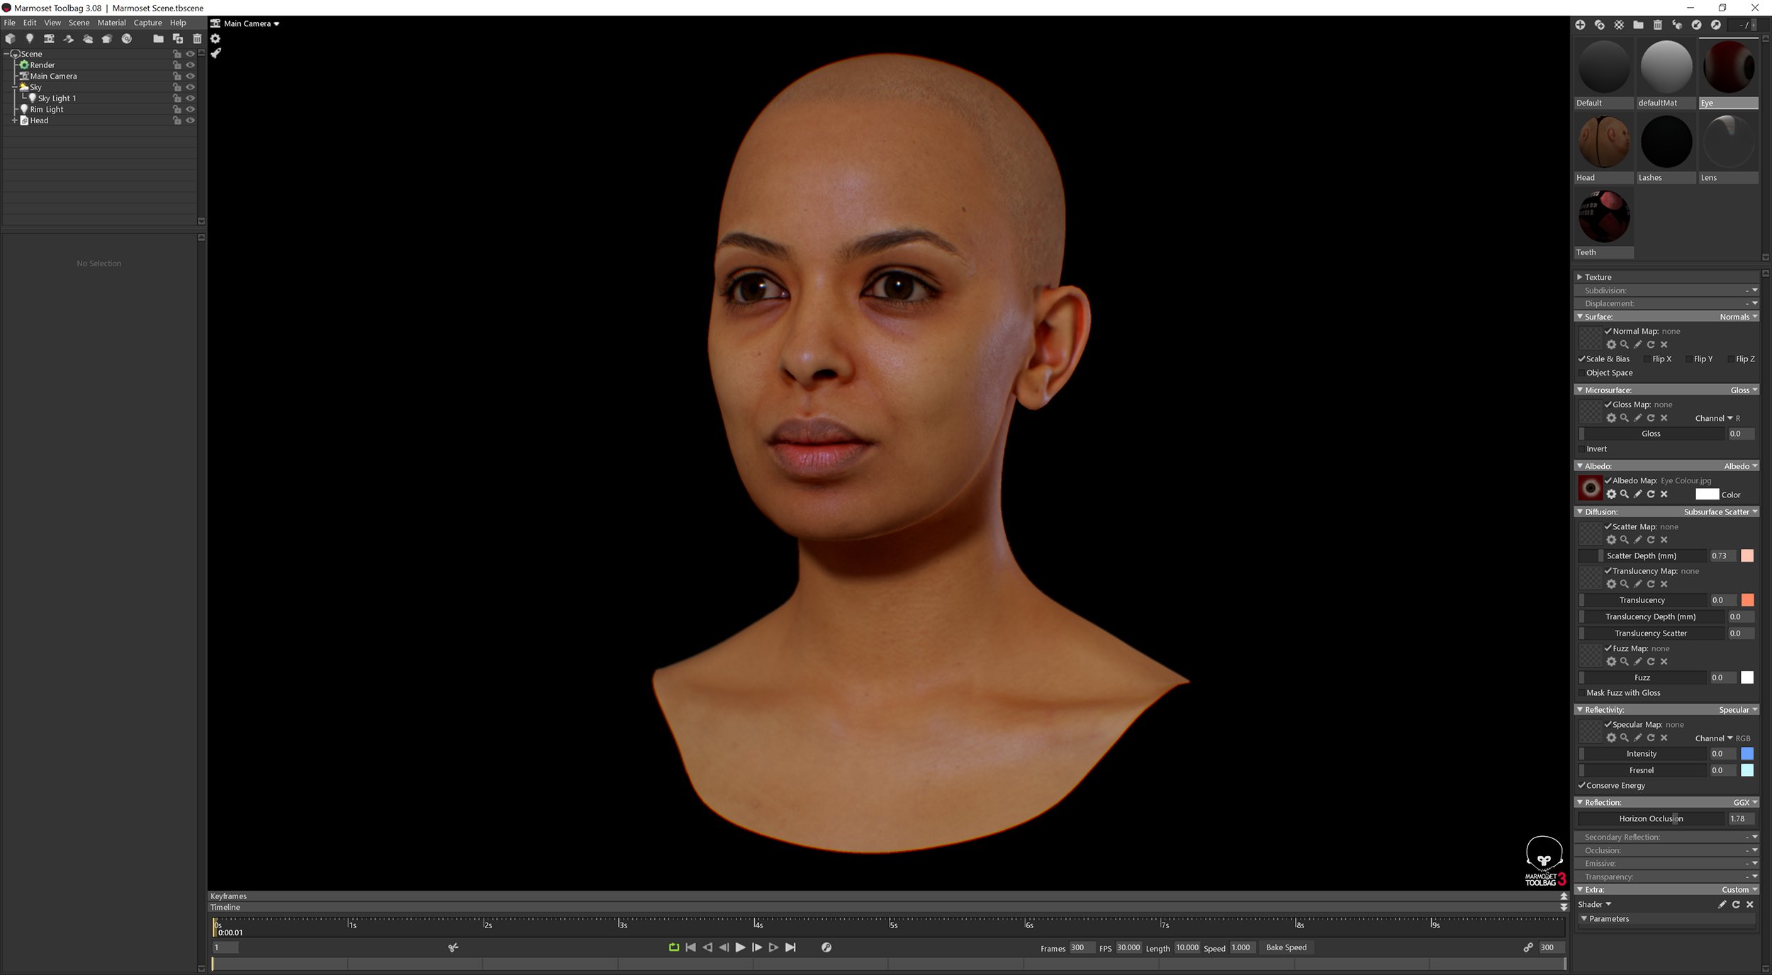This screenshot has height=975, width=1772.
Task: Open the Capture menu
Action: point(147,22)
